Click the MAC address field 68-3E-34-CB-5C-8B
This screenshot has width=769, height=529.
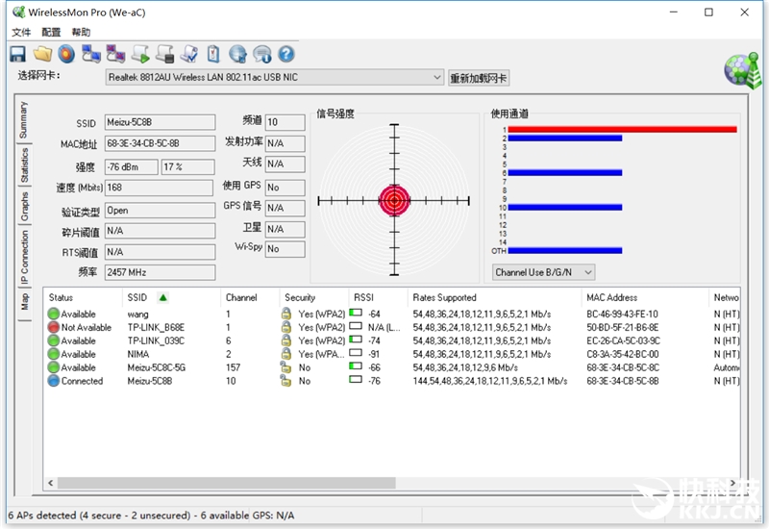coord(160,143)
